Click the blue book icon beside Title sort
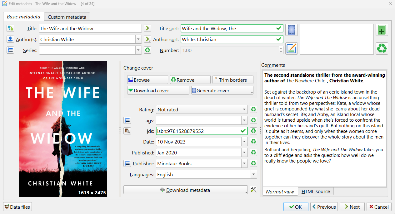395x214 pixels. [x=291, y=30]
